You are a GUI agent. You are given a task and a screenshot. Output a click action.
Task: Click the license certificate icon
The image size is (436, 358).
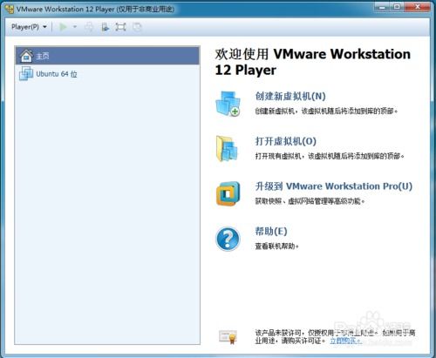(228, 337)
